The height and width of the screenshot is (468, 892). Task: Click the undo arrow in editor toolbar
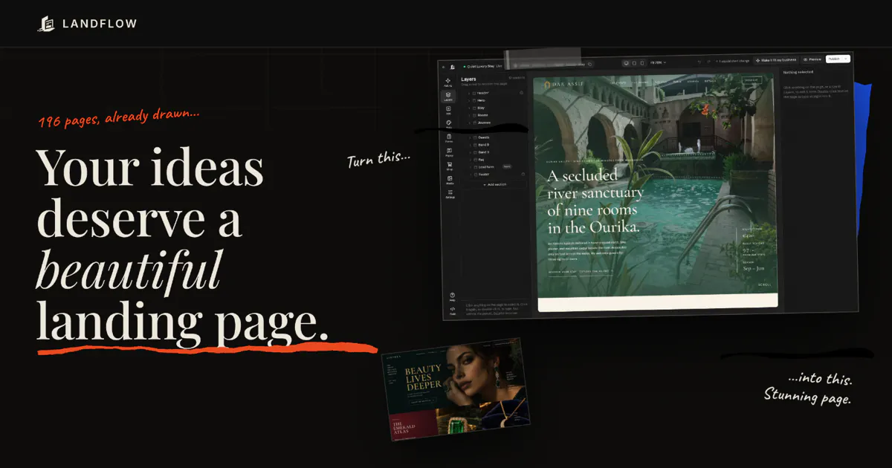[x=699, y=61]
